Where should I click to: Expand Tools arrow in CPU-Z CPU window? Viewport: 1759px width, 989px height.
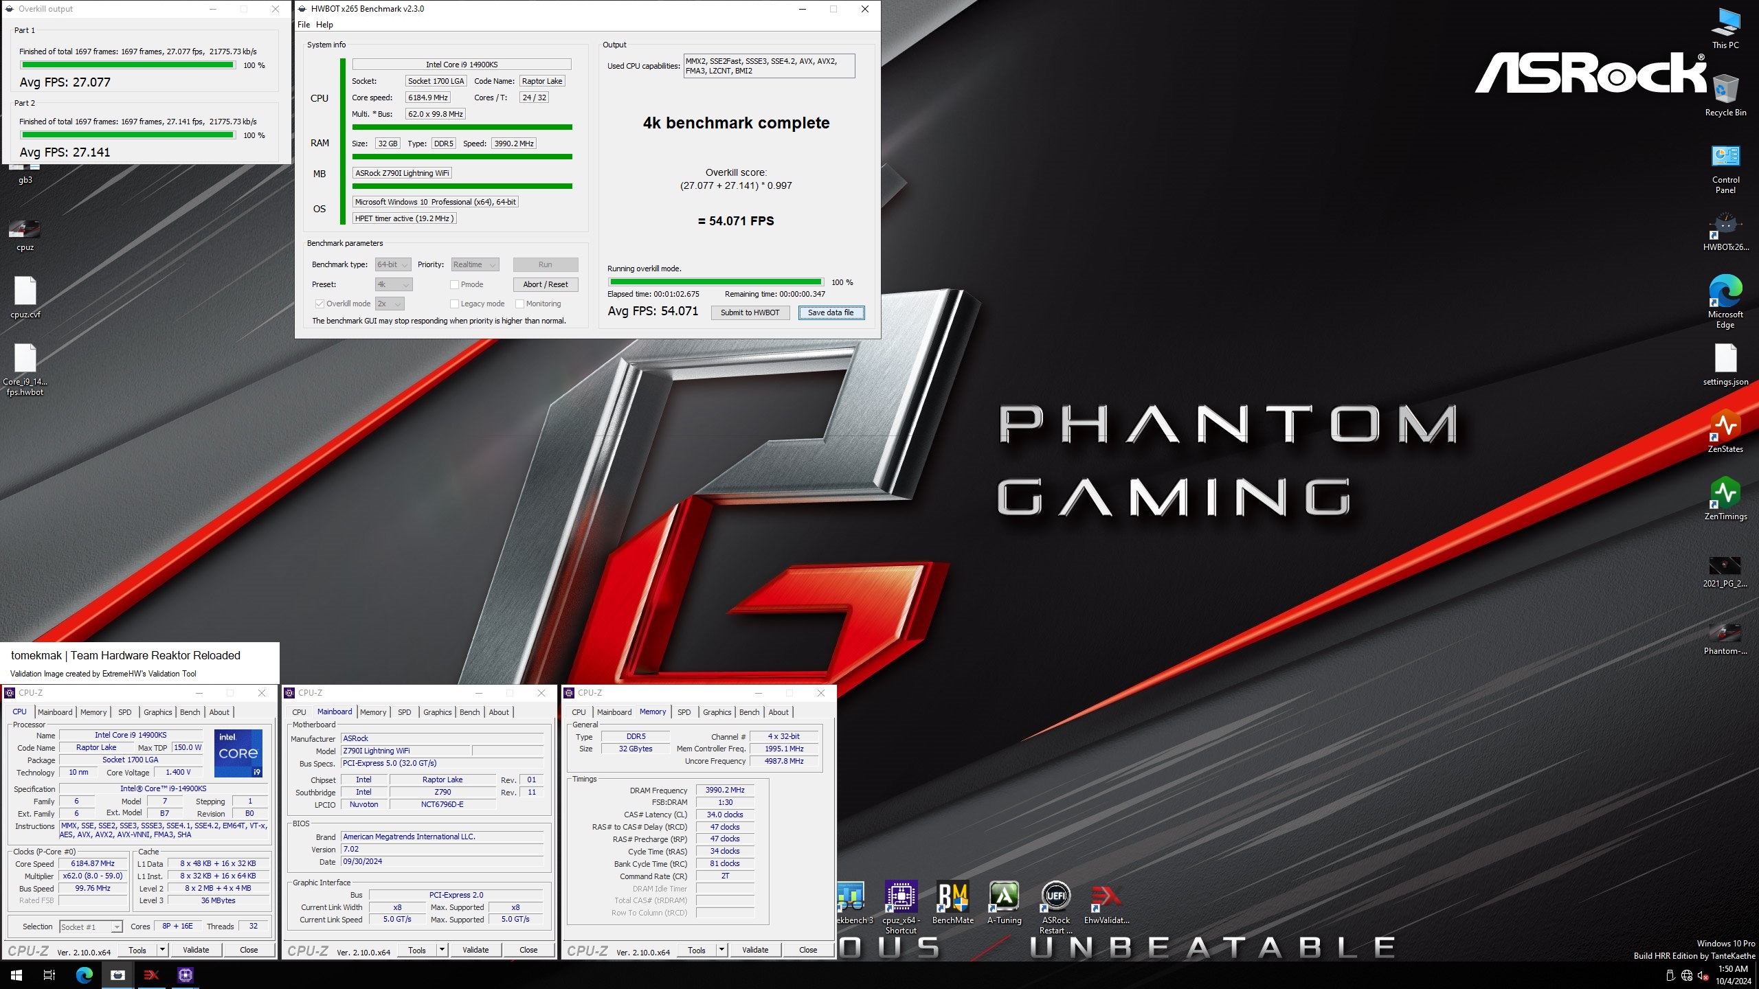click(163, 950)
